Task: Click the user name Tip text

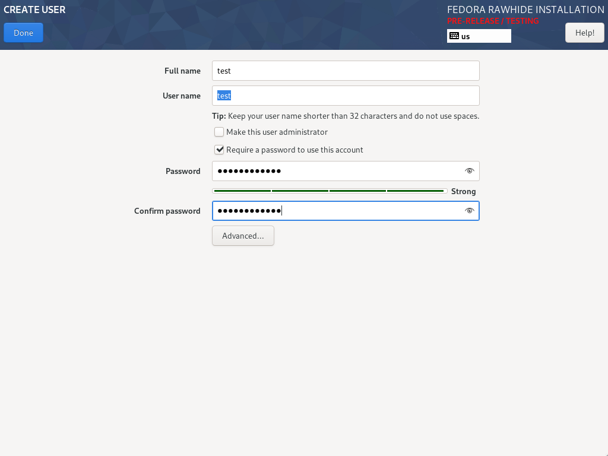Action: tap(346, 116)
